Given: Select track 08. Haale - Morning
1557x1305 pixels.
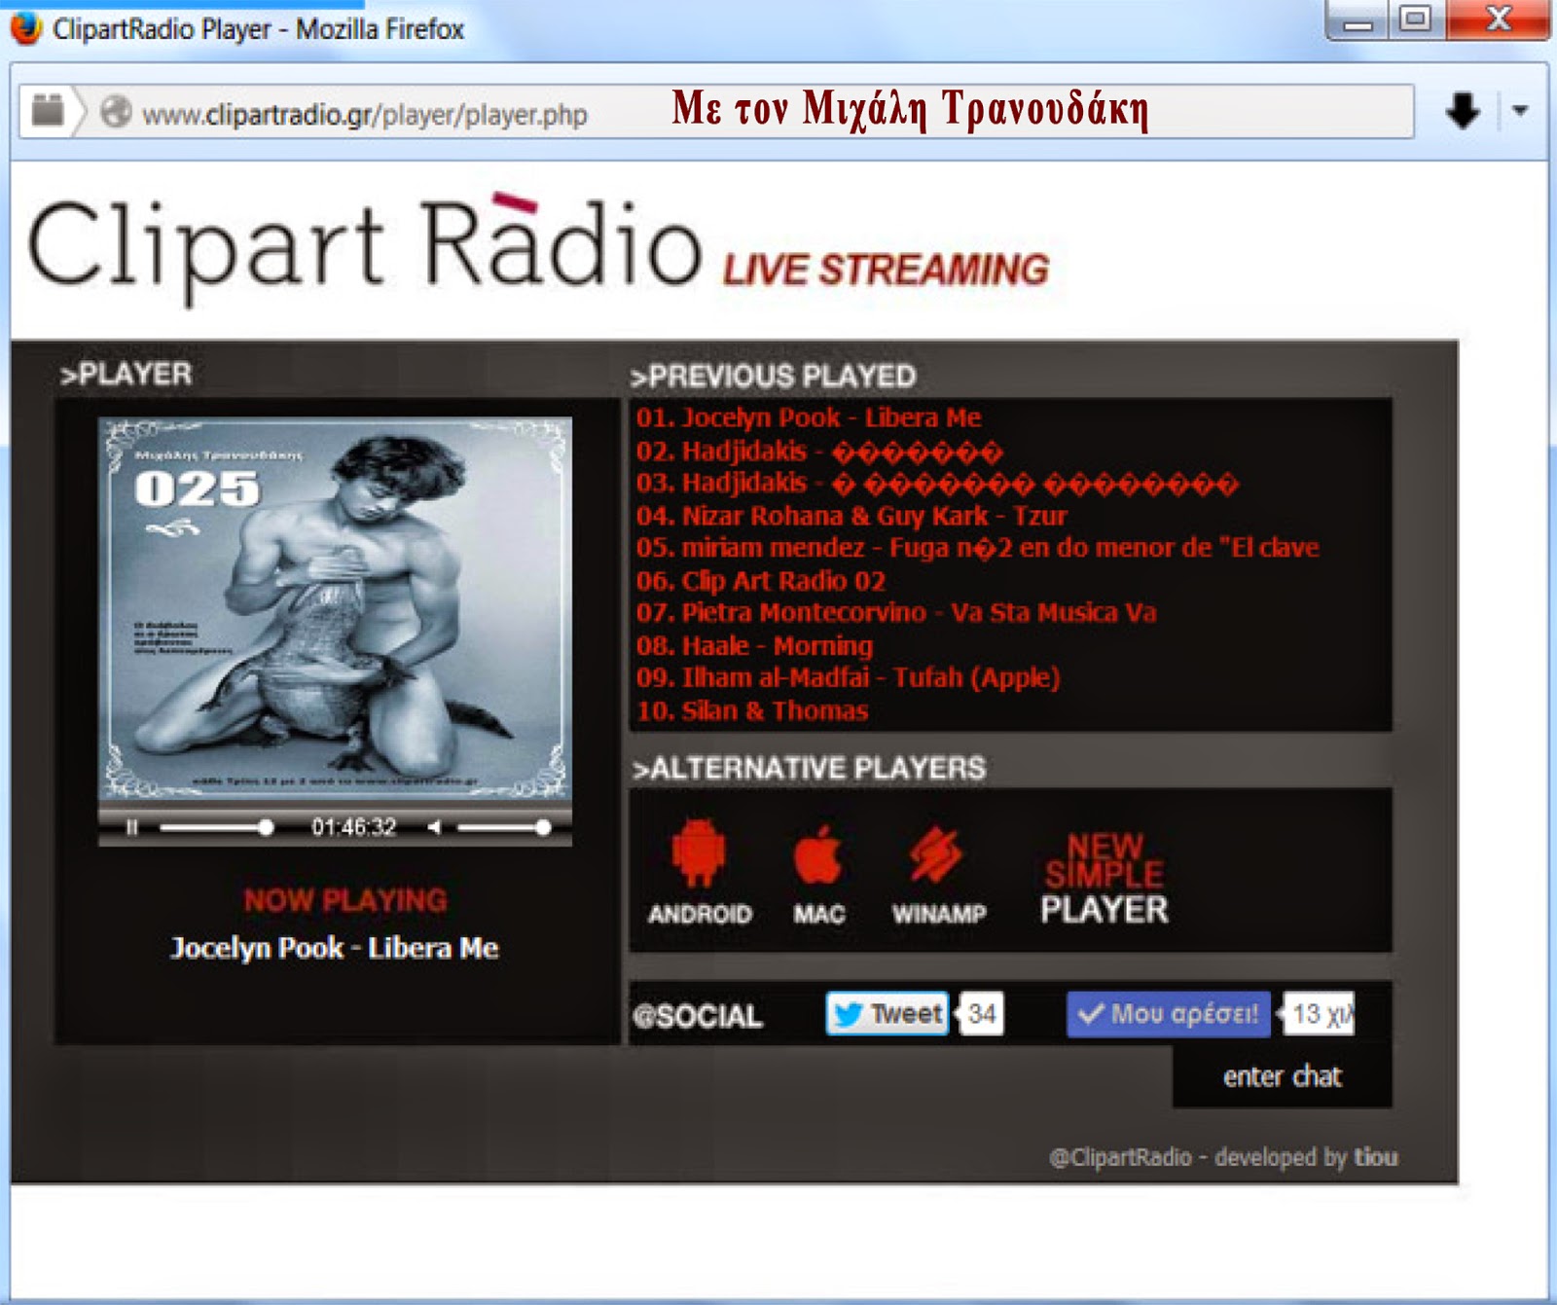Looking at the screenshot, I should point(754,645).
